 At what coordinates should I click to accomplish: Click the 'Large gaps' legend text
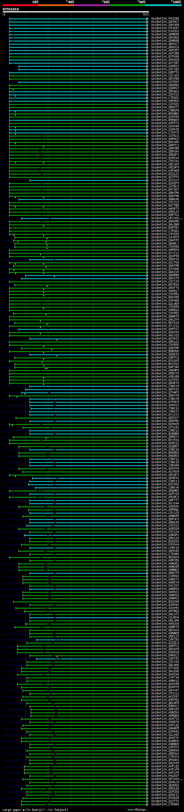coord(12,809)
